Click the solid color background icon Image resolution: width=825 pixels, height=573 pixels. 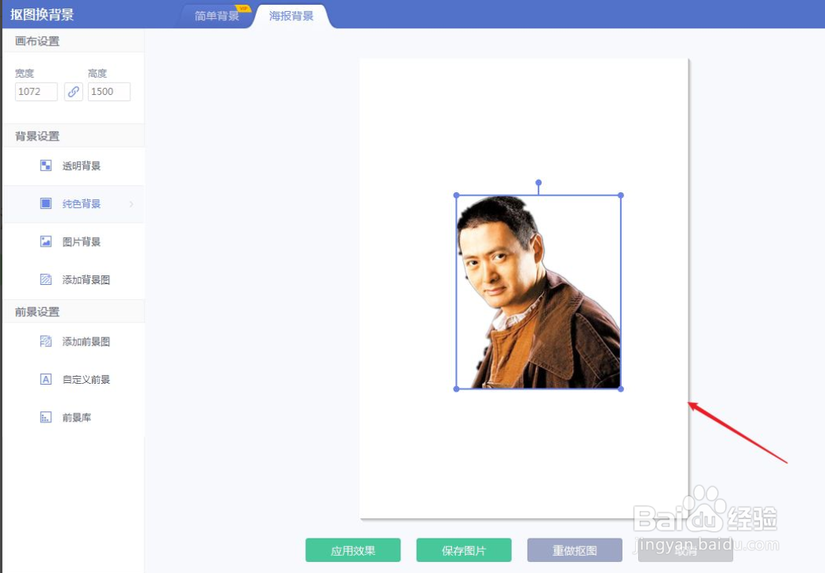coord(46,203)
